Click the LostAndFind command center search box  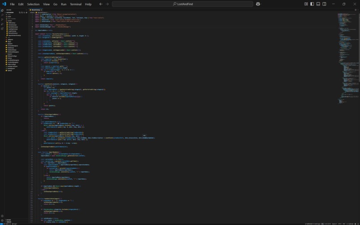[183, 4]
